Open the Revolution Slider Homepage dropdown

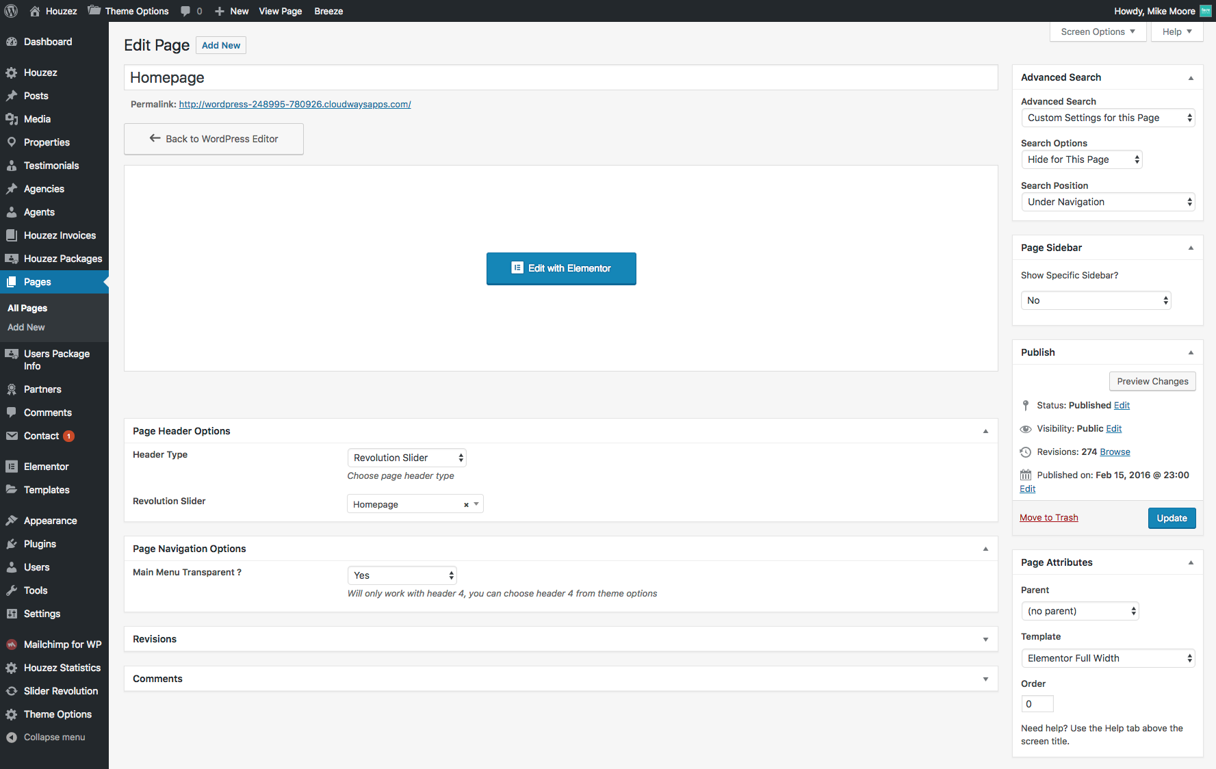(x=415, y=504)
